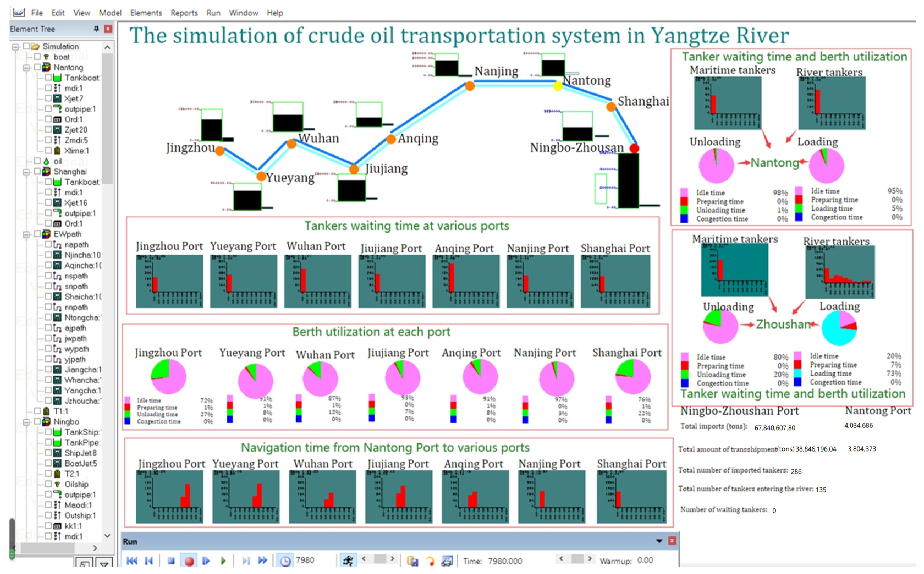
Task: Rewind simulation to the very start
Action: [132, 561]
